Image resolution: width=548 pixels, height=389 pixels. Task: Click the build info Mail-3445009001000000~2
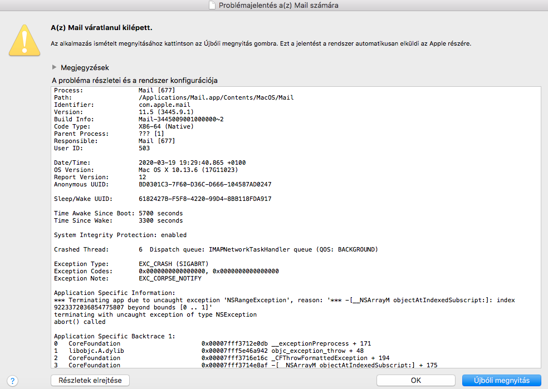coord(181,119)
